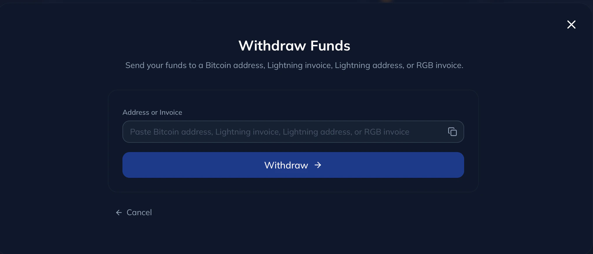Image resolution: width=593 pixels, height=254 pixels.
Task: Click Cancel link at bottom left
Action: (139, 212)
